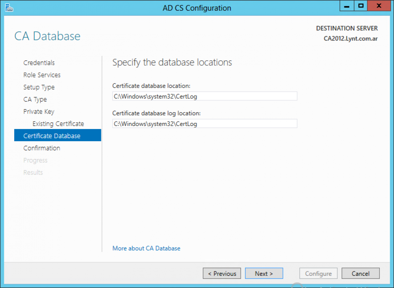Open the Private Key step

[x=39, y=112]
